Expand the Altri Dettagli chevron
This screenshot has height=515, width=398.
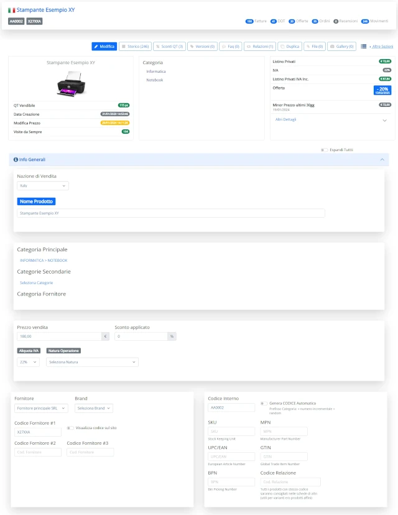tap(384, 120)
